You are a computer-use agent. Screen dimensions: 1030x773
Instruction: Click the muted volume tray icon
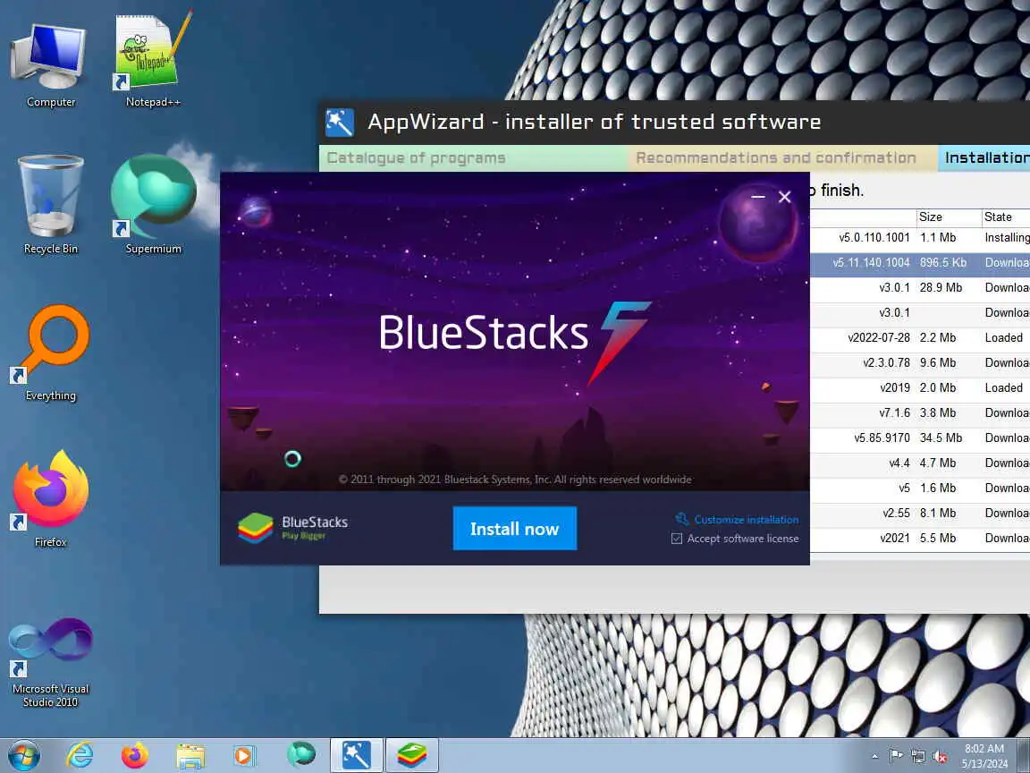click(940, 757)
